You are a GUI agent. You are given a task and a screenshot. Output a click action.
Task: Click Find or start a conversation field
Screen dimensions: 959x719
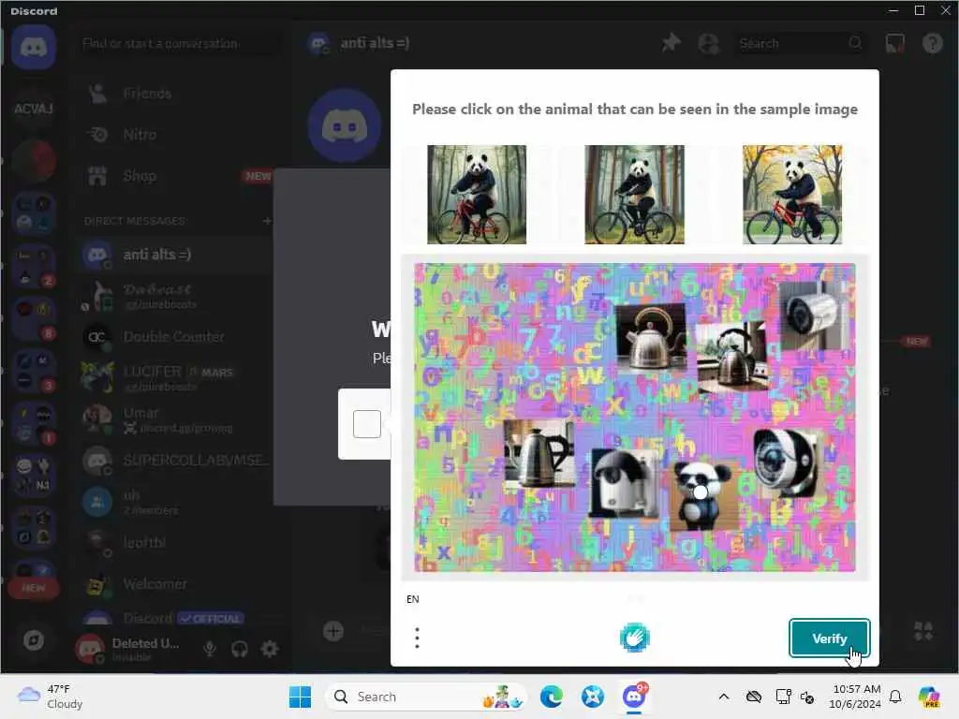coord(181,43)
